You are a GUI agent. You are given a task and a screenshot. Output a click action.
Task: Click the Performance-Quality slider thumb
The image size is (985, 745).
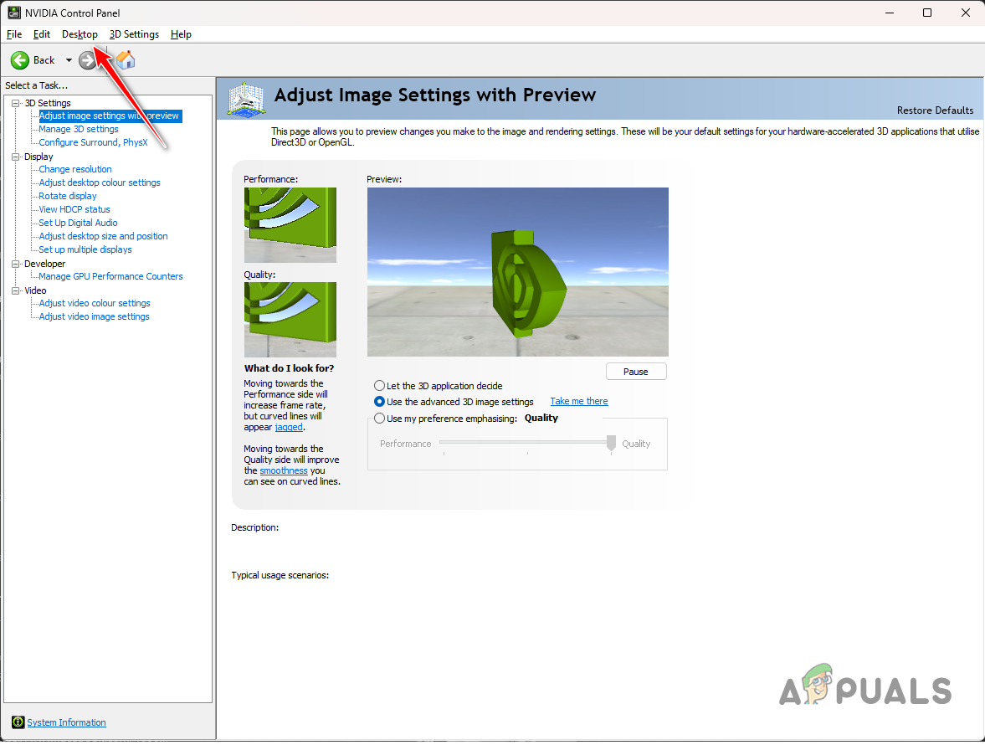(611, 444)
